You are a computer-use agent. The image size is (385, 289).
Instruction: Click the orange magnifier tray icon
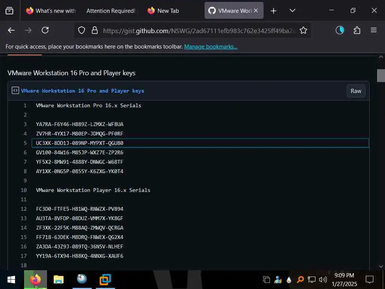(x=300, y=280)
